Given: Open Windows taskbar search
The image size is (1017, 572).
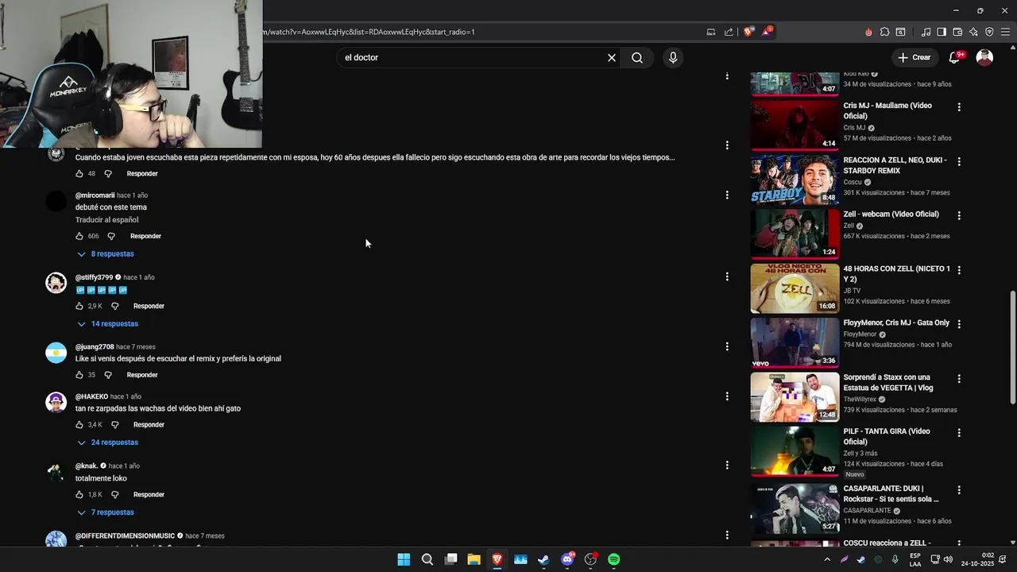Looking at the screenshot, I should [427, 559].
